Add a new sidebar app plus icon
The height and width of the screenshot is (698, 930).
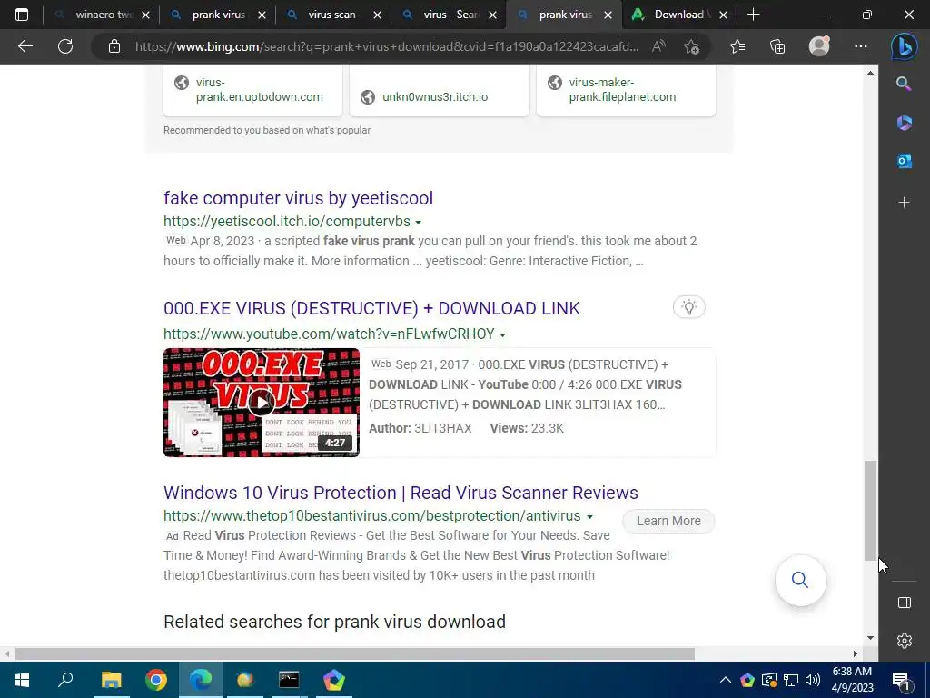tap(904, 203)
